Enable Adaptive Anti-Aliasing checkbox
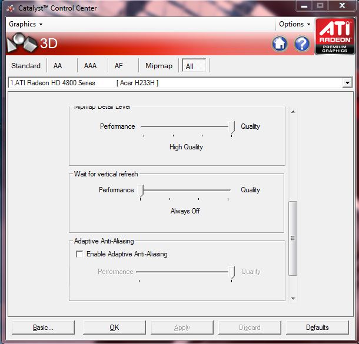This screenshot has width=359, height=344. click(79, 254)
